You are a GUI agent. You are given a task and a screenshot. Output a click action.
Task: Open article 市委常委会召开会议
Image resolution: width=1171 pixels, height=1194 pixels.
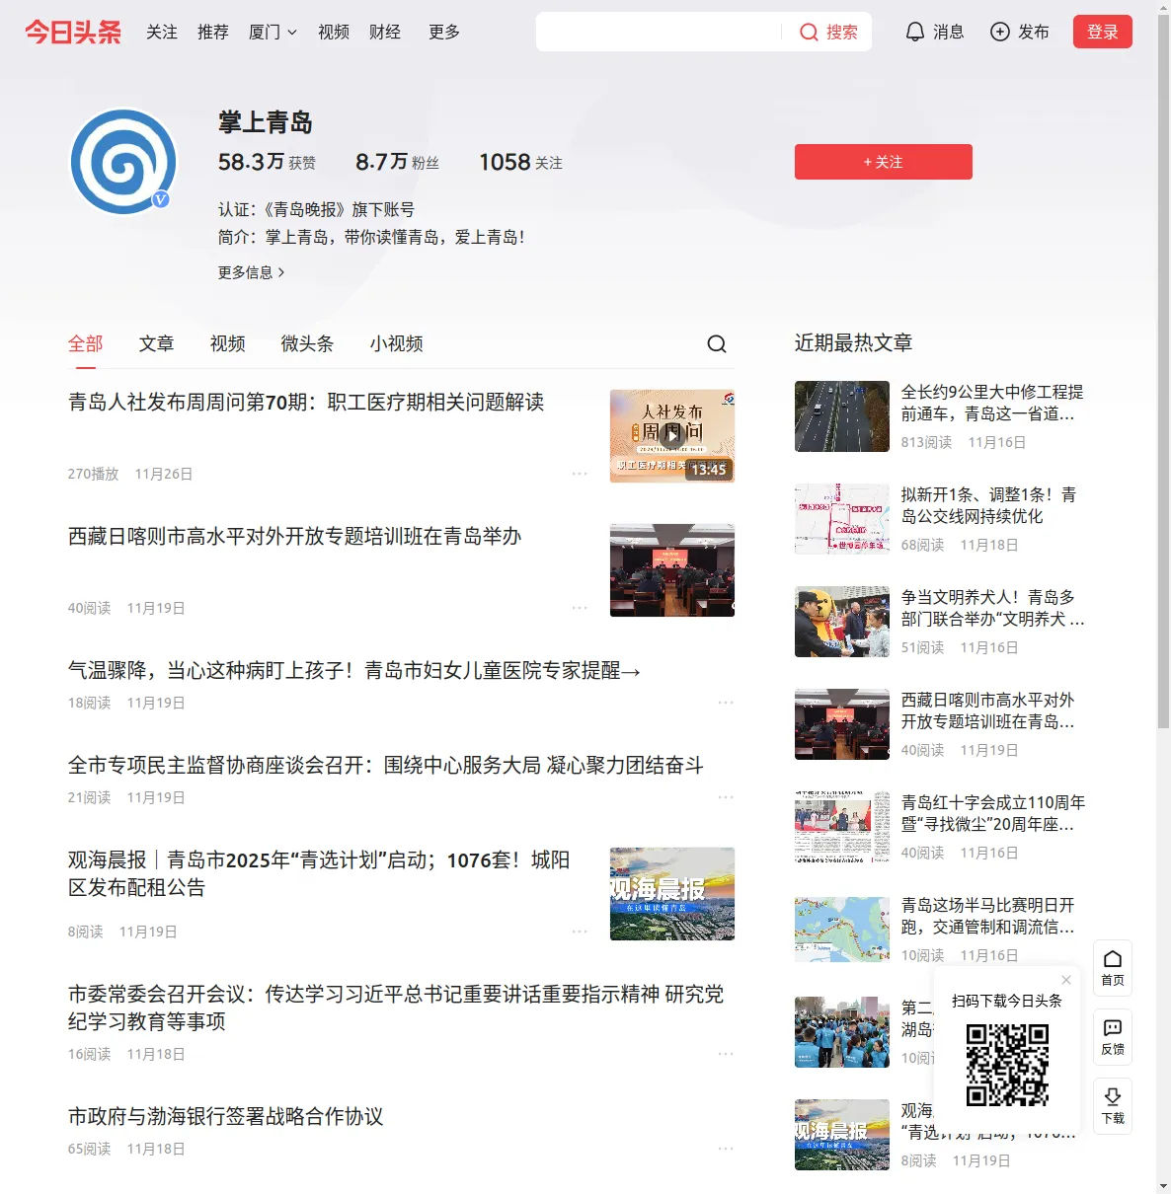point(396,1007)
